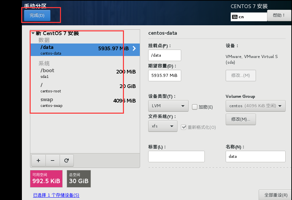Open the Volume Group centos dropdown
Viewport: 292px width, 200px height.
pyautogui.click(x=256, y=106)
